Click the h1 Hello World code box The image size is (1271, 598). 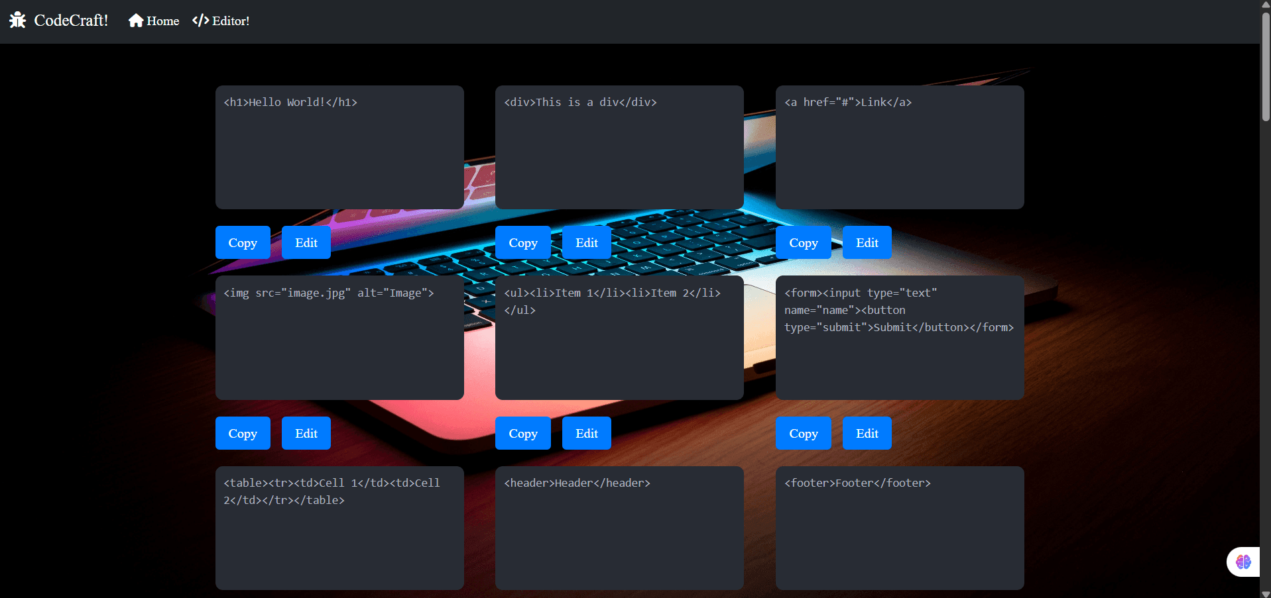coord(339,147)
